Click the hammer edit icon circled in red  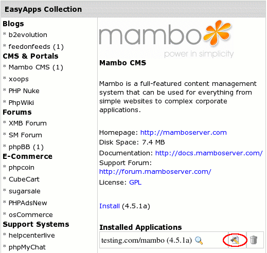235,240
